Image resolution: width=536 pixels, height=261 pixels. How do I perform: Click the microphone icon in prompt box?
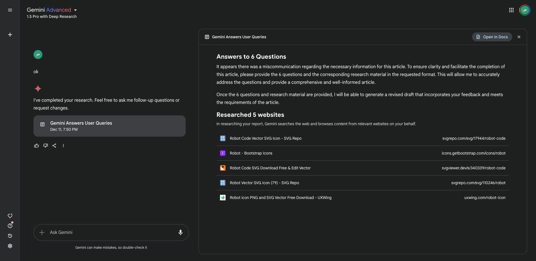tap(181, 232)
